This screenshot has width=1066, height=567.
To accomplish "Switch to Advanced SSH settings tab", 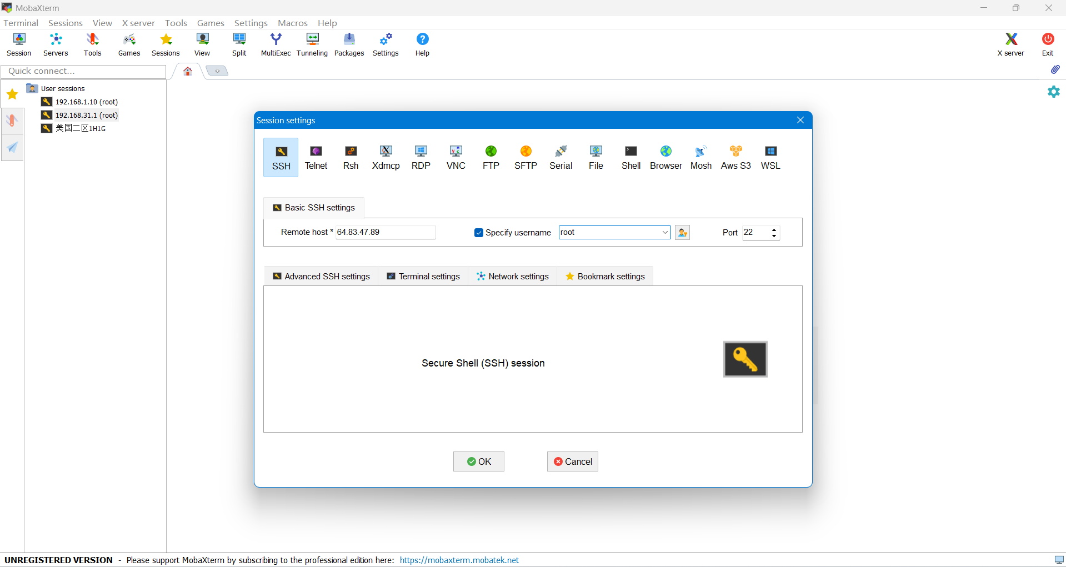I will (321, 277).
